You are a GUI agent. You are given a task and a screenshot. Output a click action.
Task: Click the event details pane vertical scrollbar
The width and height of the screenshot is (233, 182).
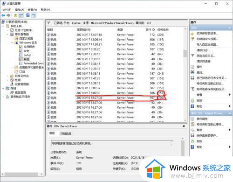(x=183, y=148)
